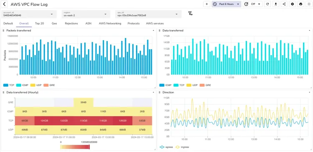The height and width of the screenshot is (152, 313).
Task: Click the 88MB UDP heatmap cell
Action: point(123,130)
